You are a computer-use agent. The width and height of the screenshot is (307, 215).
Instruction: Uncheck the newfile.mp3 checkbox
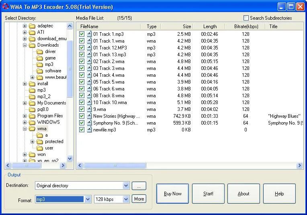pos(82,130)
